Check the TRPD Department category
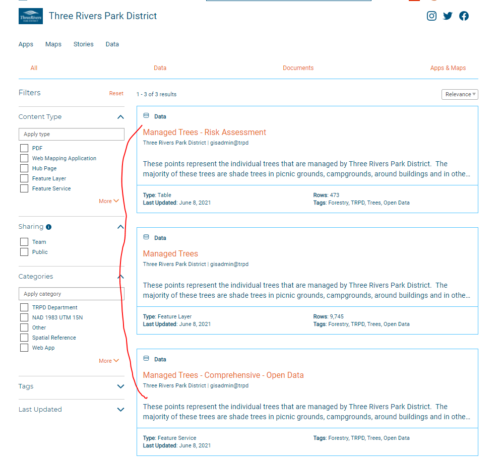This screenshot has height=459, width=500. (24, 307)
